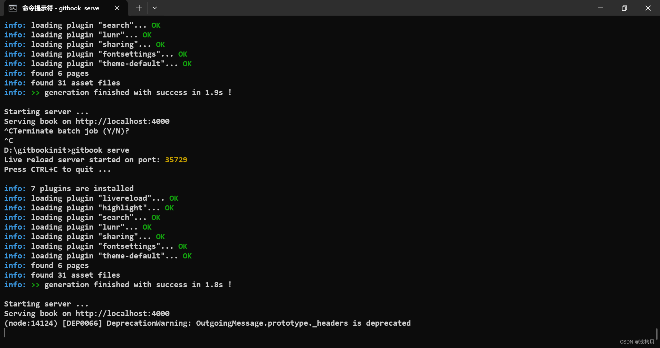Screen dimensions: 660x348
Task: Click "7 plugins are installed" info line
Action: pos(69,189)
